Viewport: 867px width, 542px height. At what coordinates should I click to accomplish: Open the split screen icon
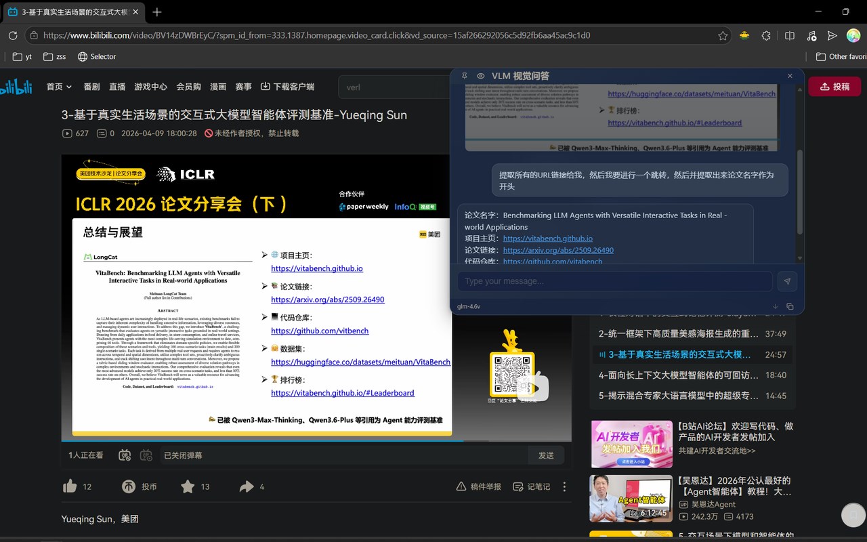[x=789, y=35]
